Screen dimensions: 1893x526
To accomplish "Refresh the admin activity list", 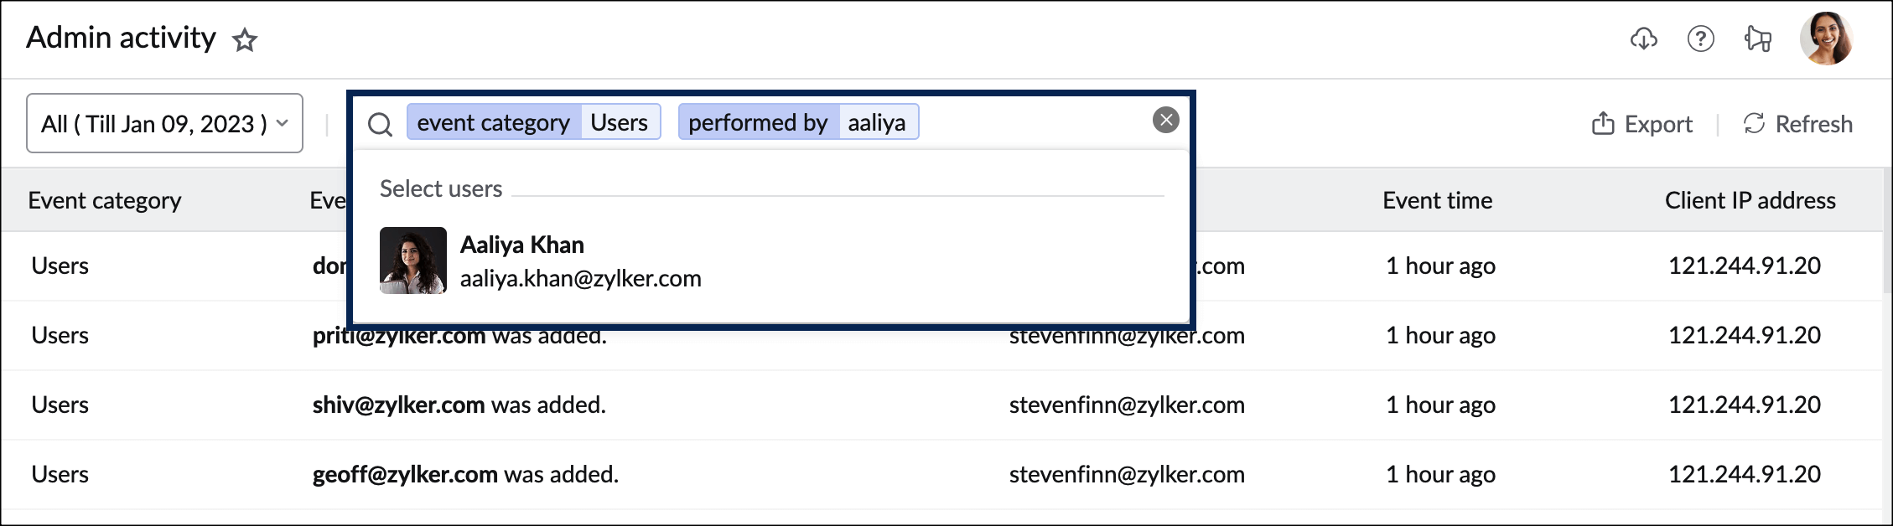I will pos(1797,124).
